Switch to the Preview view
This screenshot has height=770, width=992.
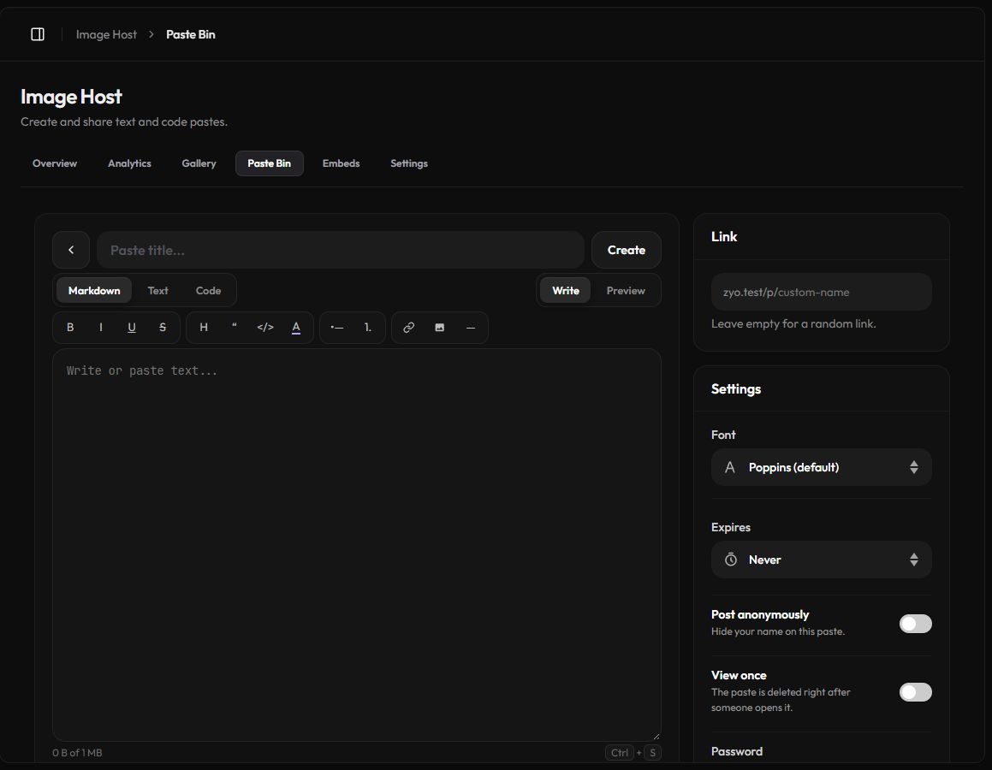click(626, 290)
